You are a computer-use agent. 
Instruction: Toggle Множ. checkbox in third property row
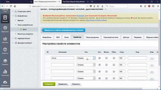click(x=106, y=71)
